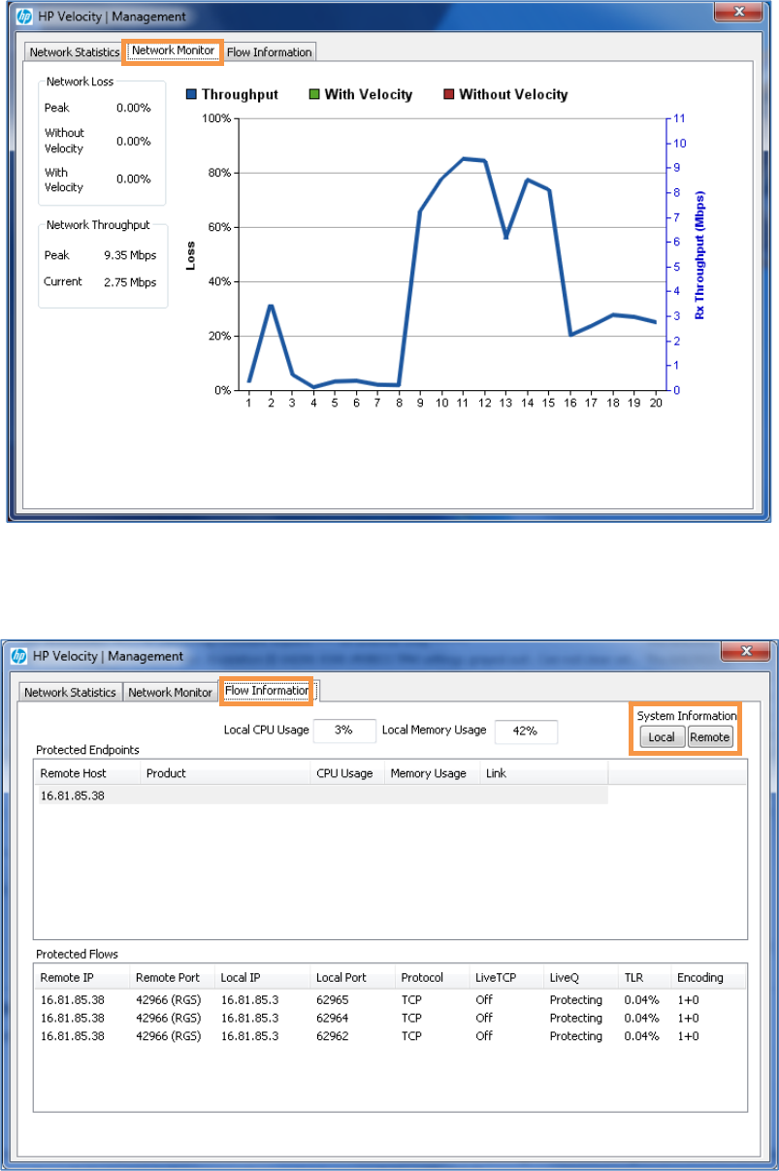
Task: Click the Remote system information button
Action: [x=709, y=737]
